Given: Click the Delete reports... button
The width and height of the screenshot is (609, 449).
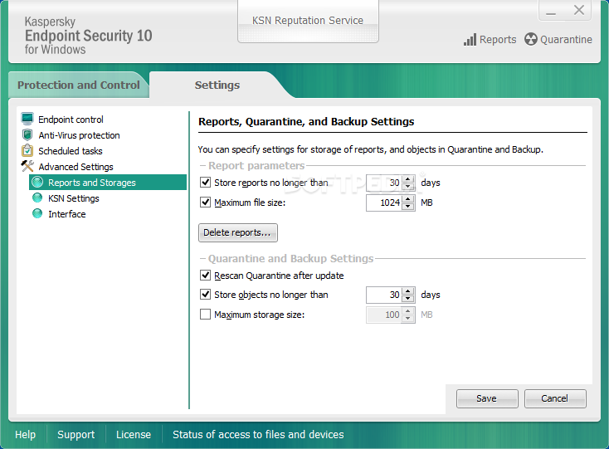Looking at the screenshot, I should click(x=238, y=232).
